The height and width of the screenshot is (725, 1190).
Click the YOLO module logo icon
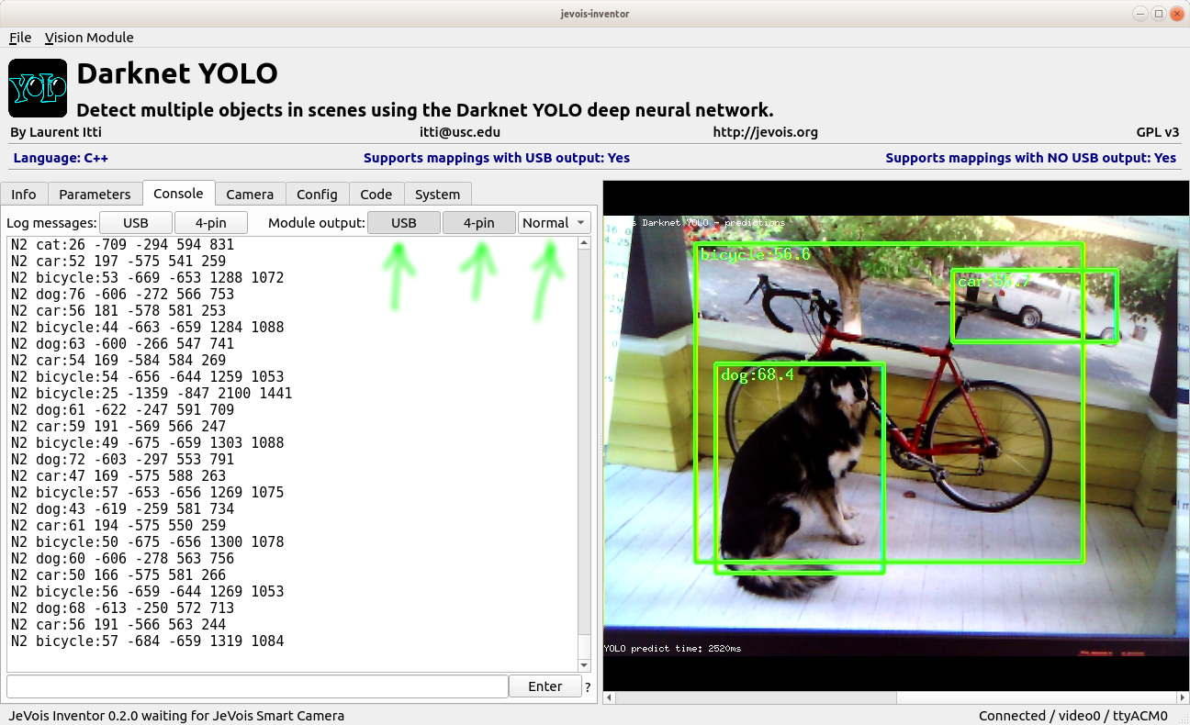pos(38,88)
